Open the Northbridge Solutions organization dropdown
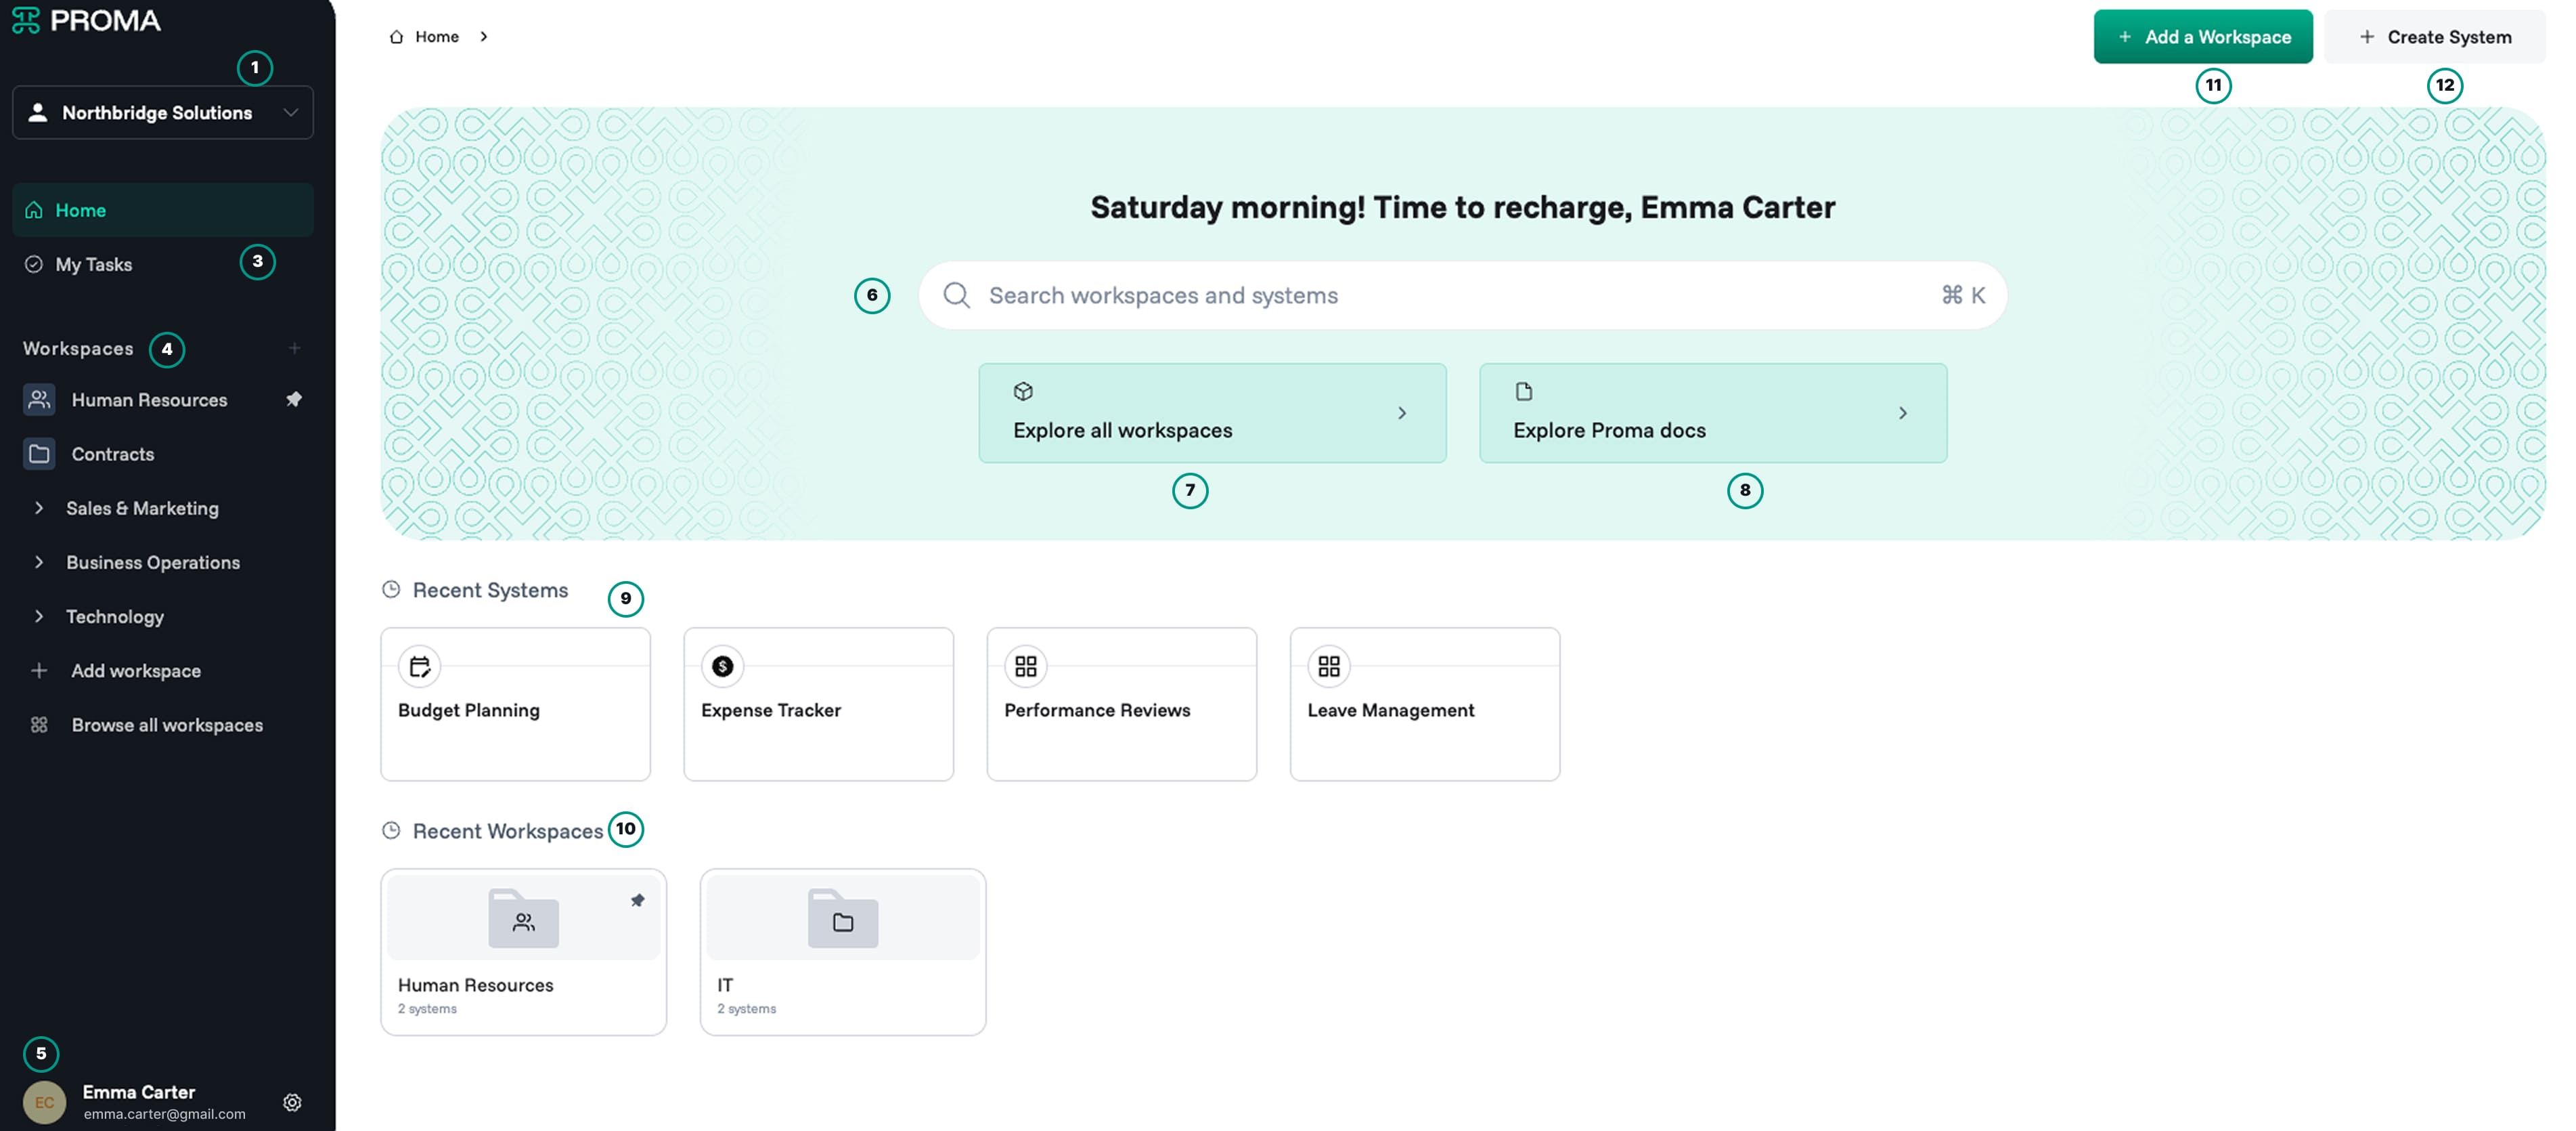Screen dimensions: 2576x1131 [x=163, y=113]
